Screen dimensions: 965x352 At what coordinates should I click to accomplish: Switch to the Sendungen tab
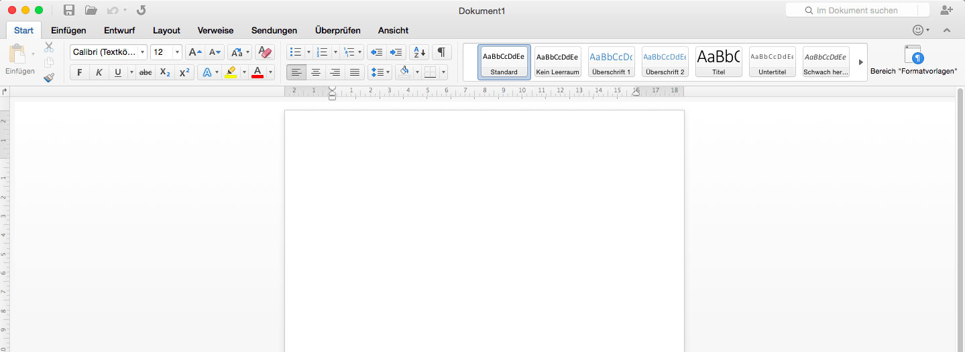[x=274, y=30]
